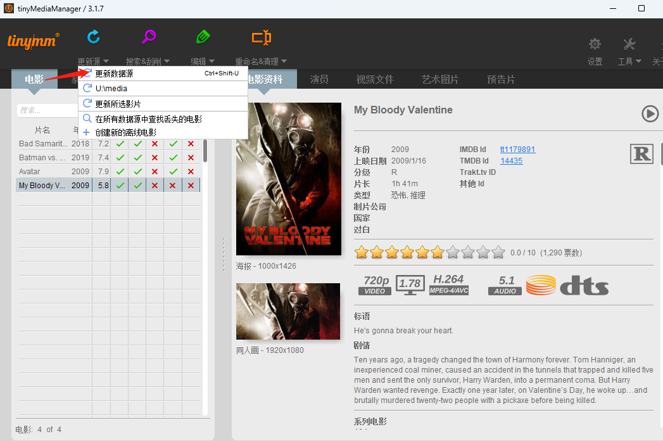Click the My Bloody Valentine title text
This screenshot has width=663, height=441.
(403, 110)
